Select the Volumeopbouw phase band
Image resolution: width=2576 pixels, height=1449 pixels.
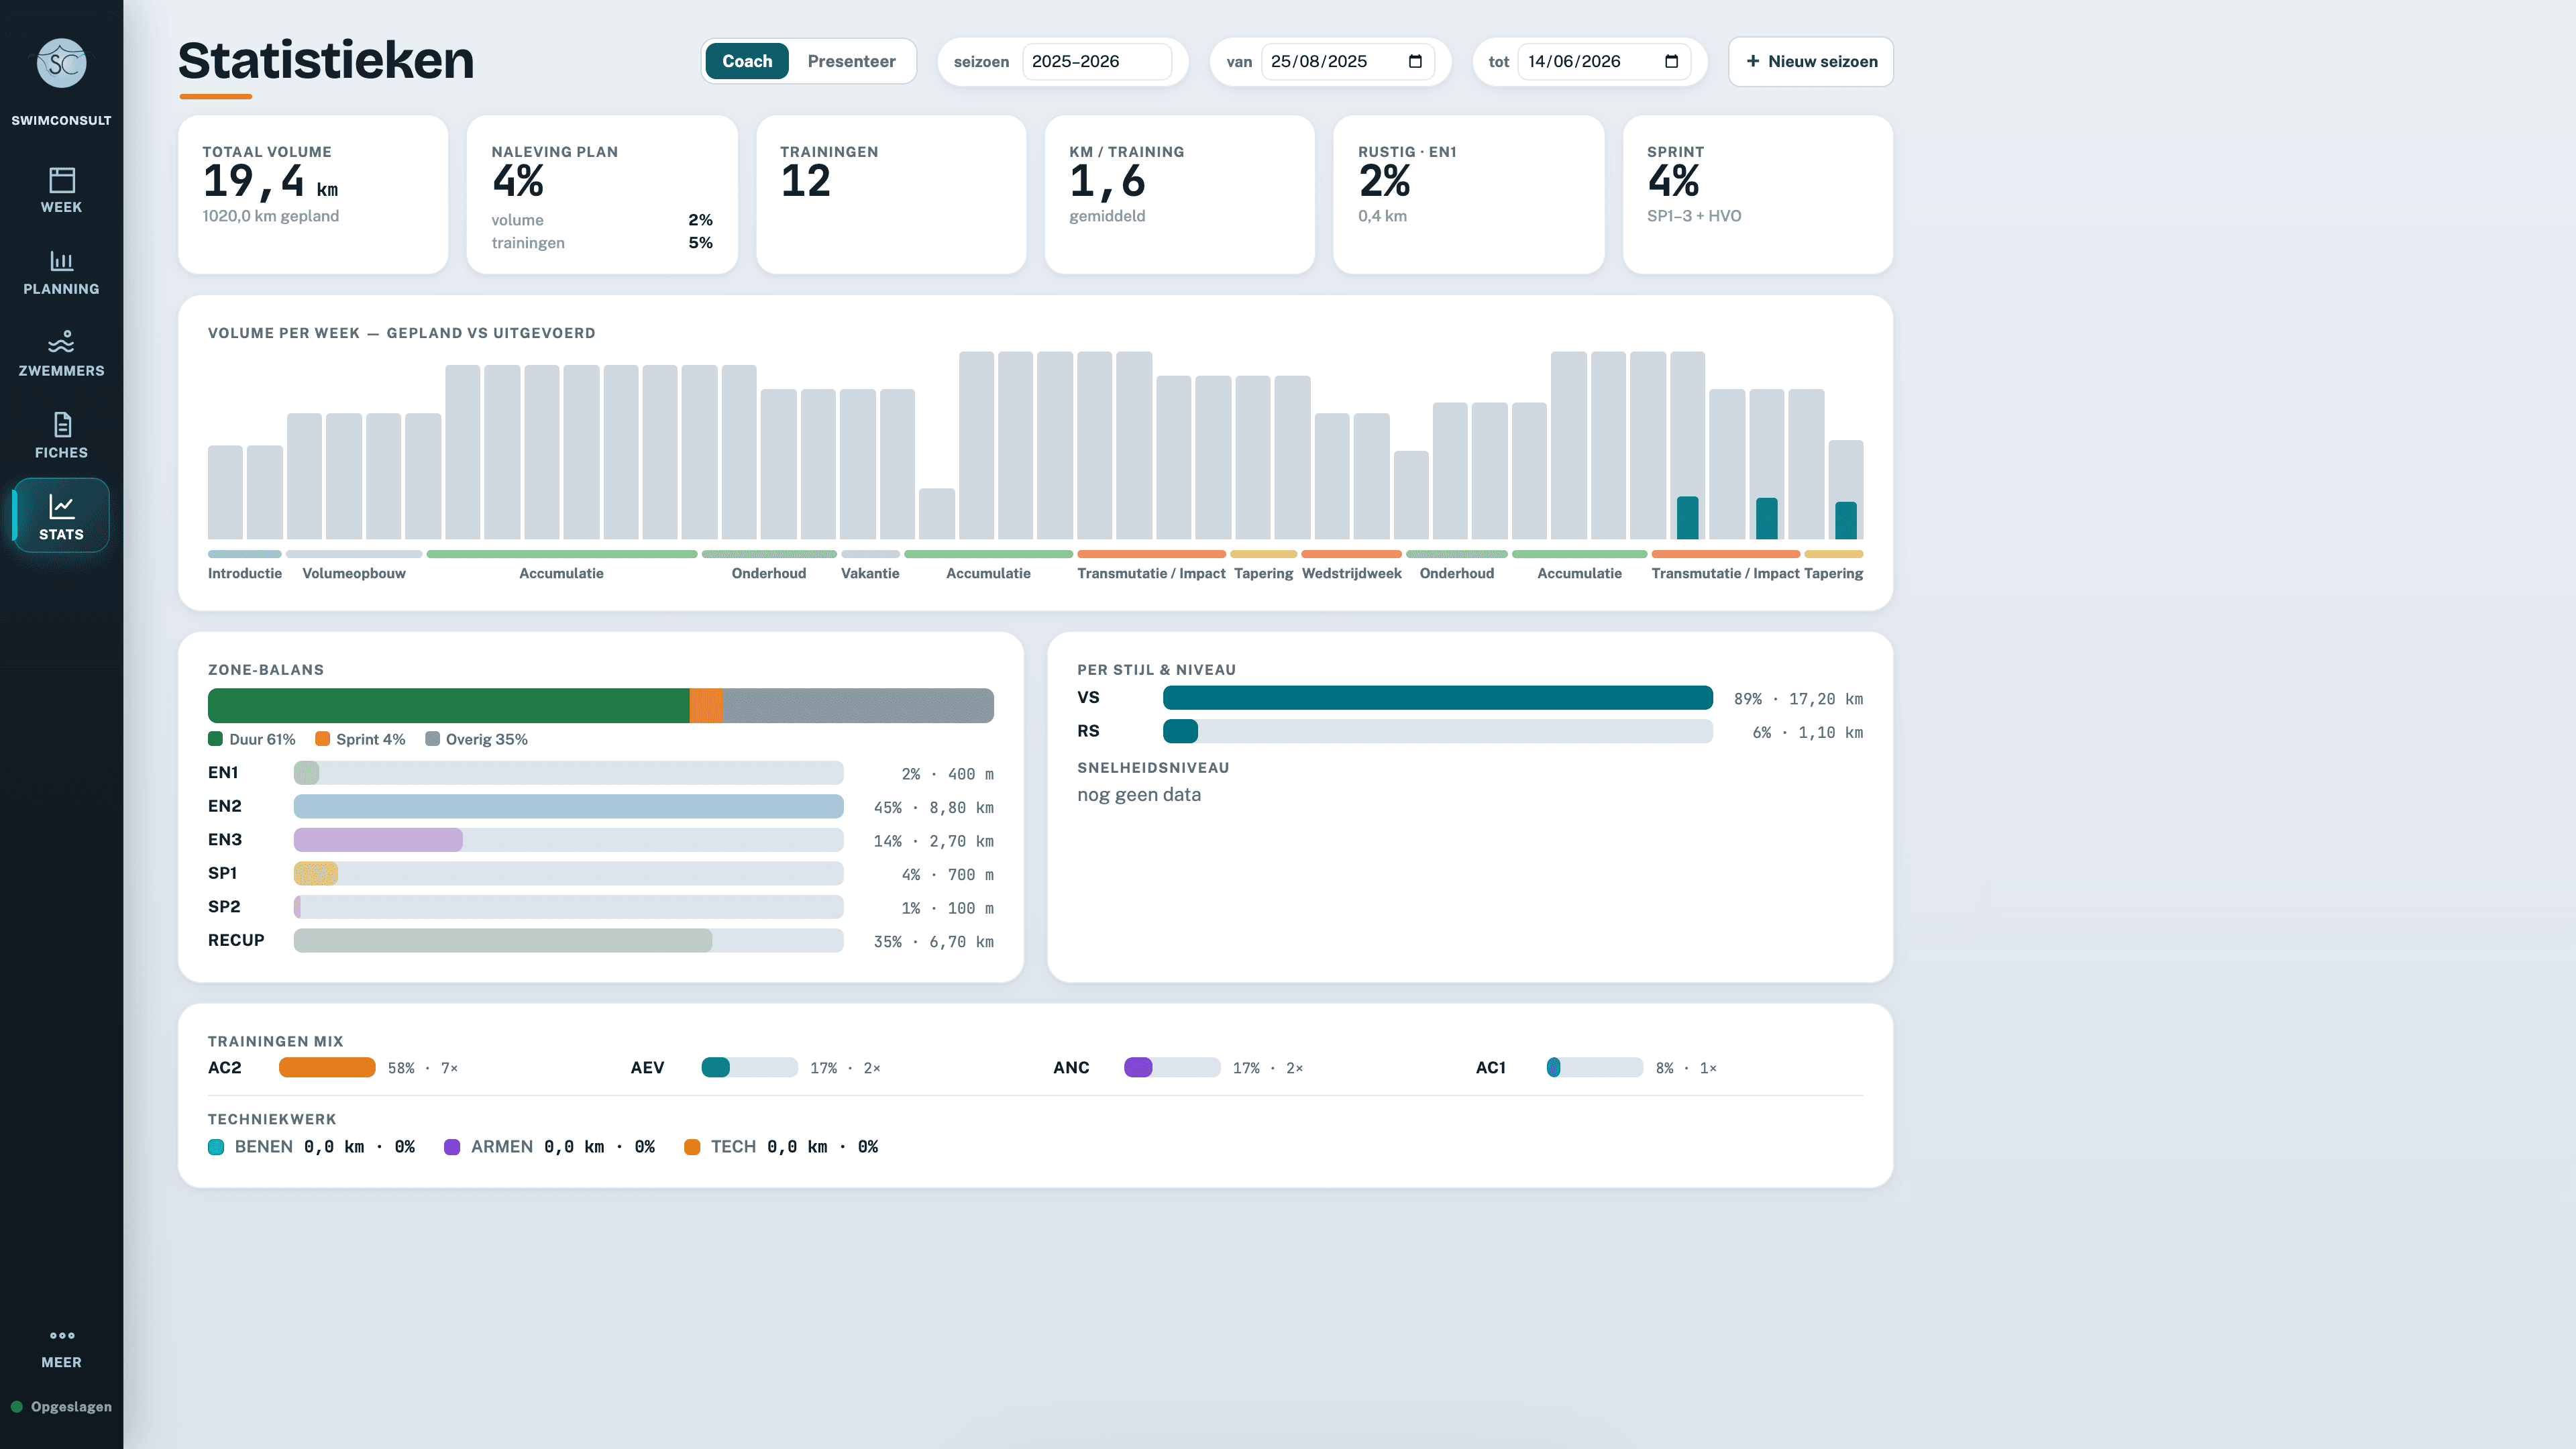[x=354, y=554]
